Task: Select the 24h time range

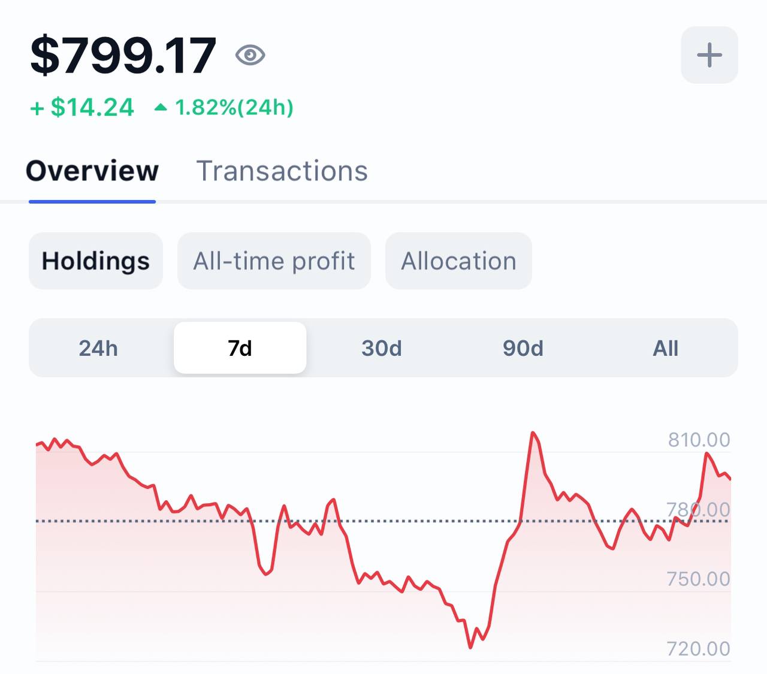Action: [98, 348]
